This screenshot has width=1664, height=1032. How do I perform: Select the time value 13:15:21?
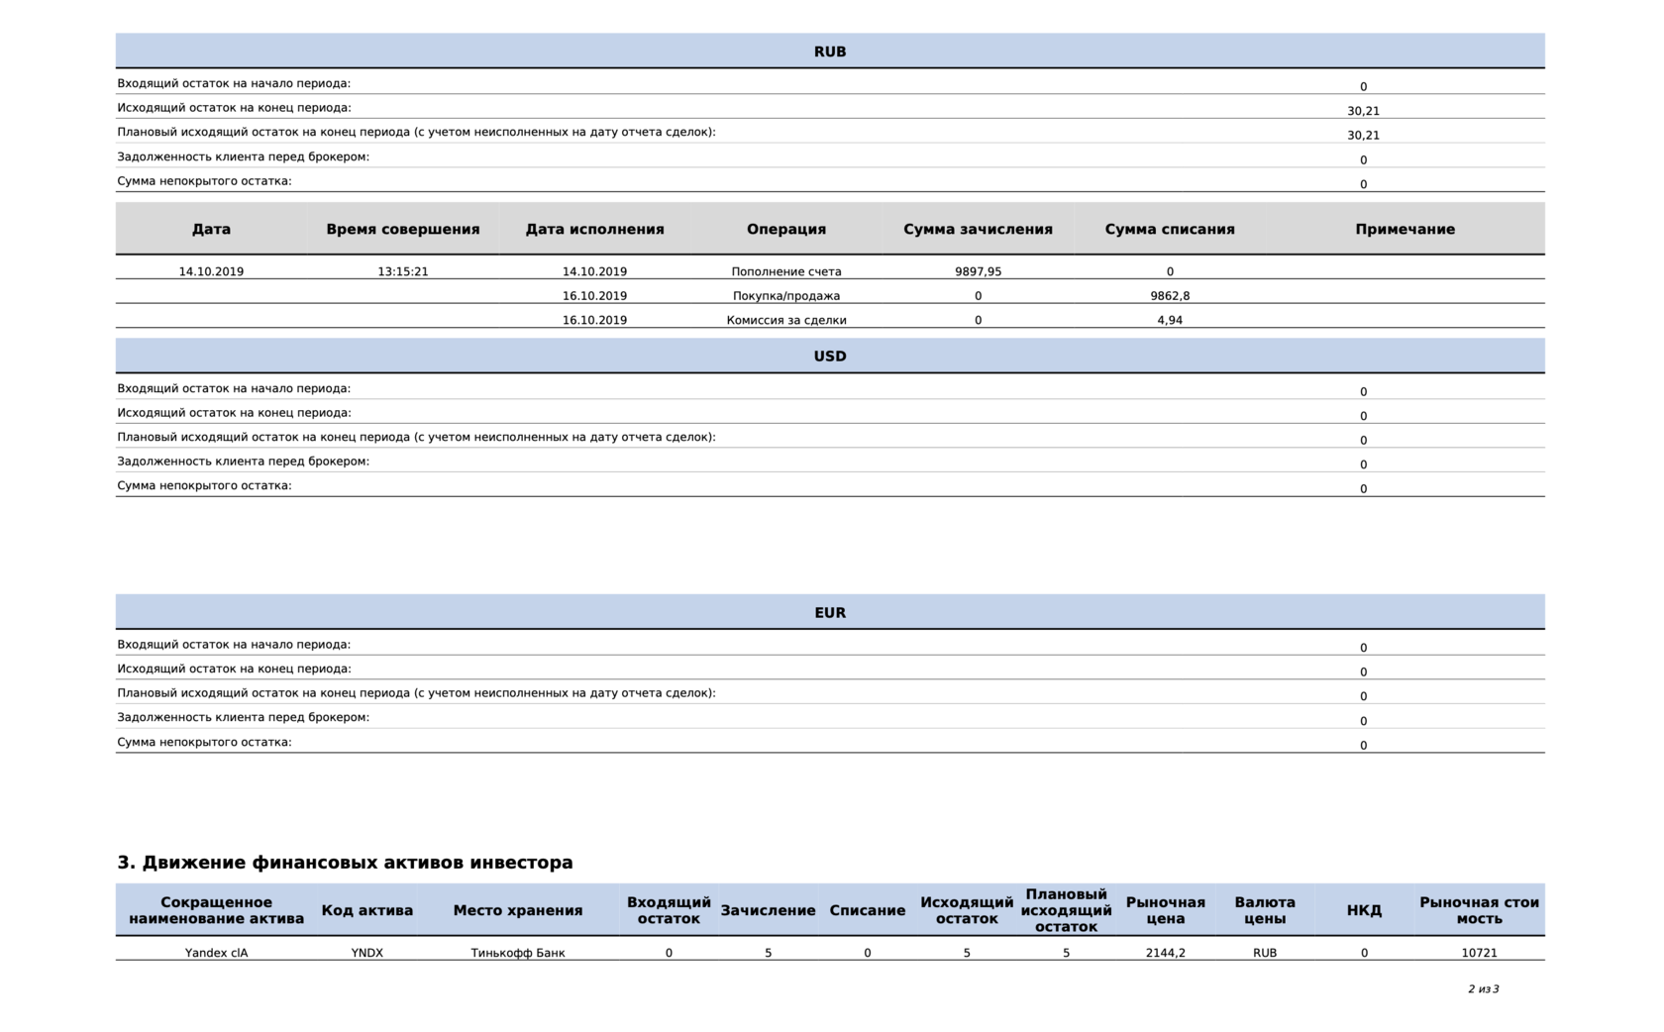point(403,271)
